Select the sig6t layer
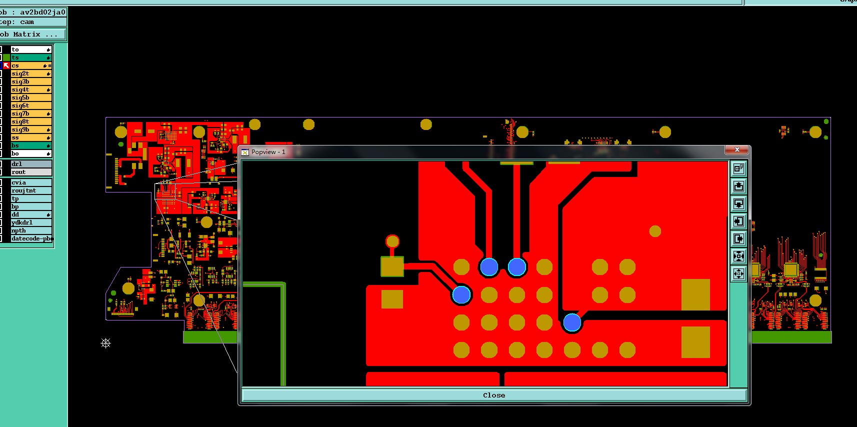 pos(31,105)
